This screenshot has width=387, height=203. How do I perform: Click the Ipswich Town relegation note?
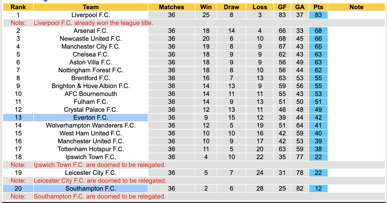tap(100, 165)
